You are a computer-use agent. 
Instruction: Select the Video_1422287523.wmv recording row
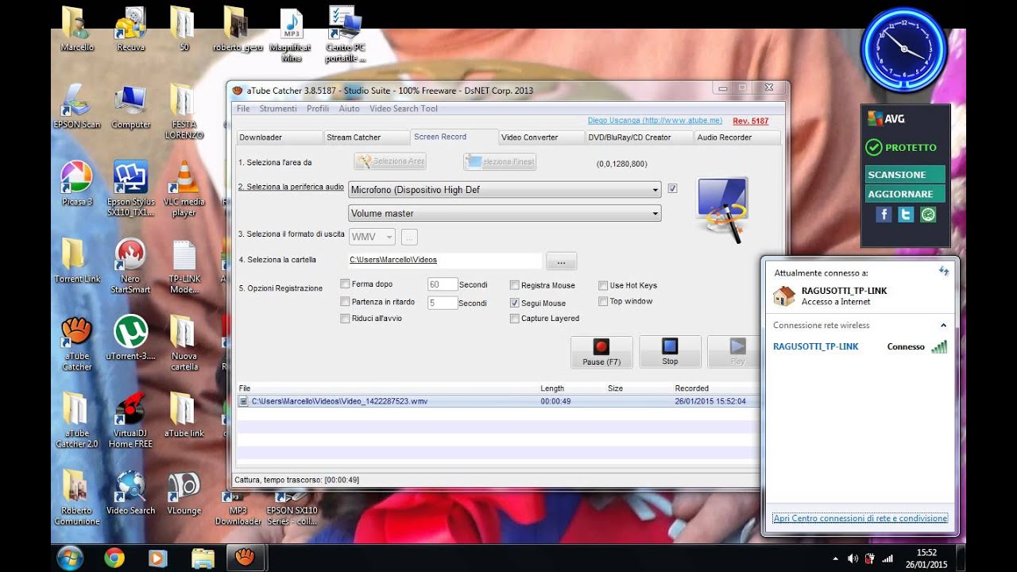[x=498, y=401]
